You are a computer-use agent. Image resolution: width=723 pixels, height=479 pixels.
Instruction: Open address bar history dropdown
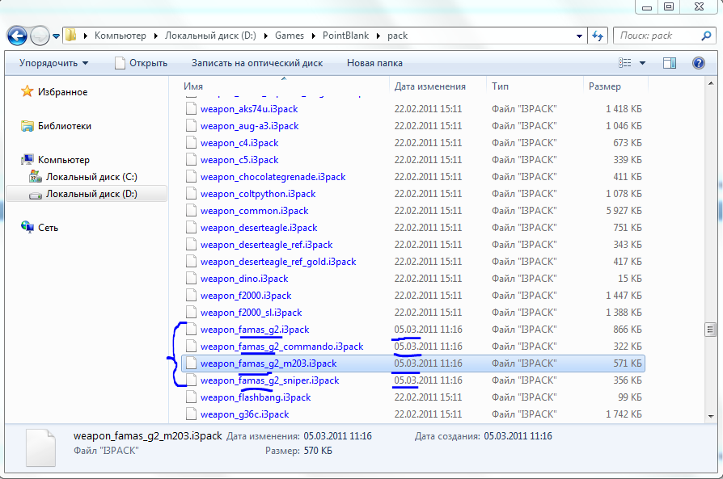coord(579,36)
